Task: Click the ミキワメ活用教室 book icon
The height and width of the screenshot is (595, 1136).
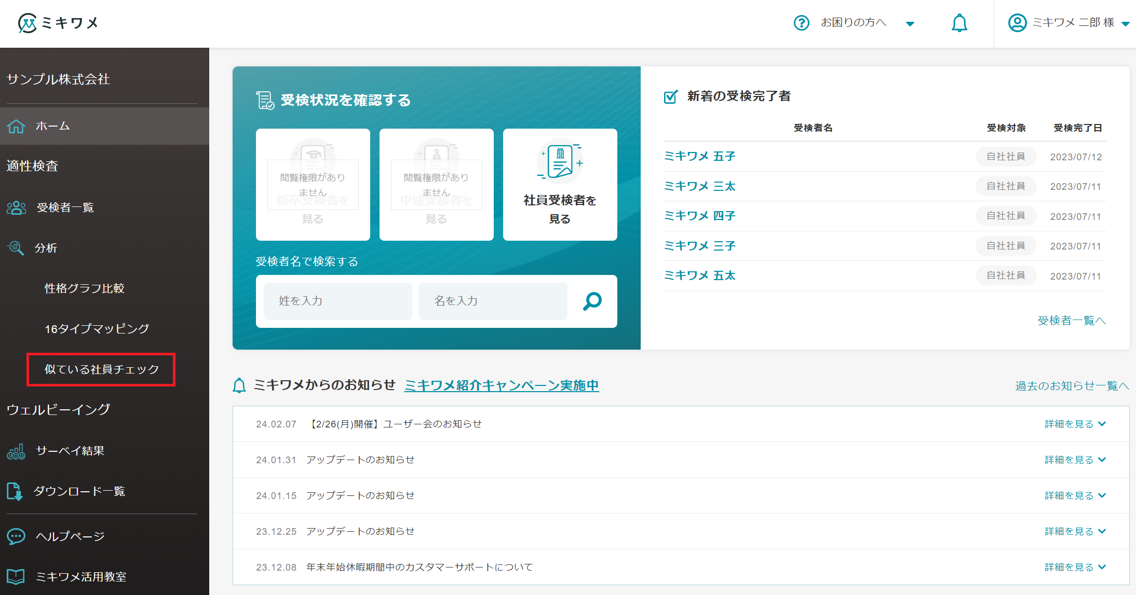Action: click(16, 576)
